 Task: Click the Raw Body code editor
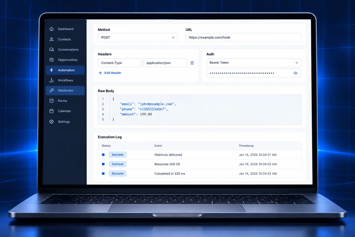click(200, 110)
